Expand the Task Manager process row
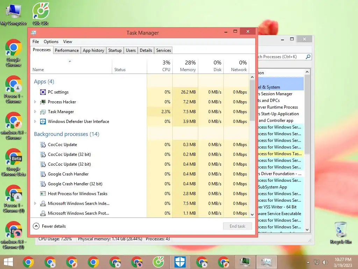 coord(35,112)
